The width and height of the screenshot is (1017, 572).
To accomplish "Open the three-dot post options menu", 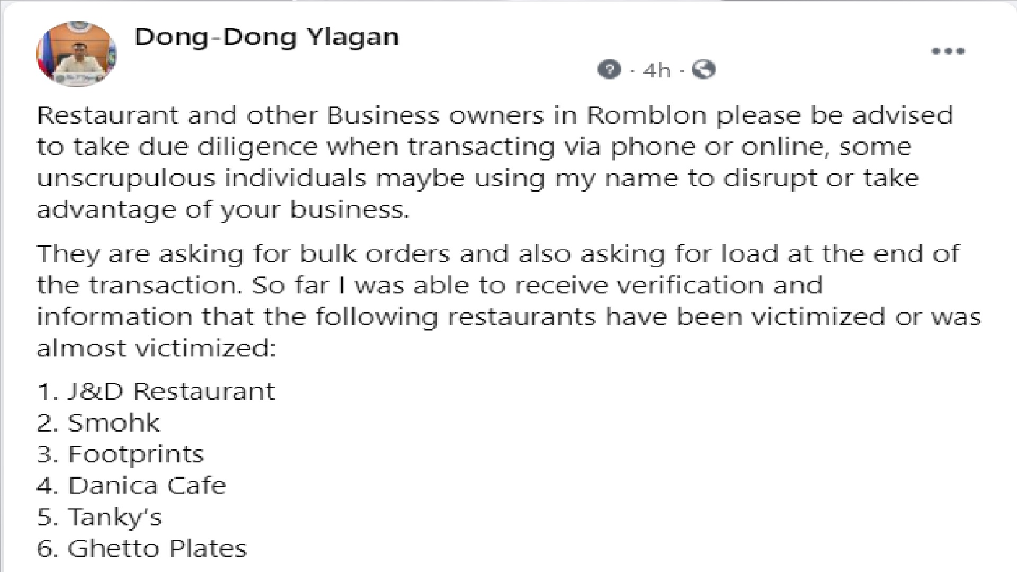I will click(x=948, y=51).
